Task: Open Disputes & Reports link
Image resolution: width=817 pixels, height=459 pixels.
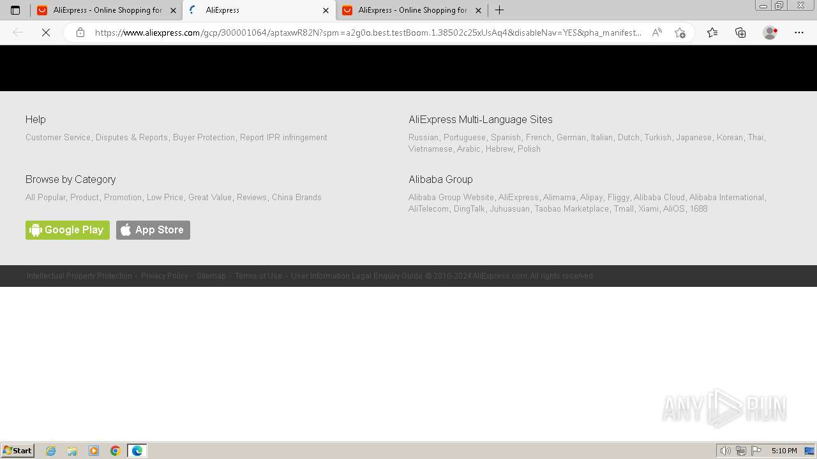Action: pos(131,138)
